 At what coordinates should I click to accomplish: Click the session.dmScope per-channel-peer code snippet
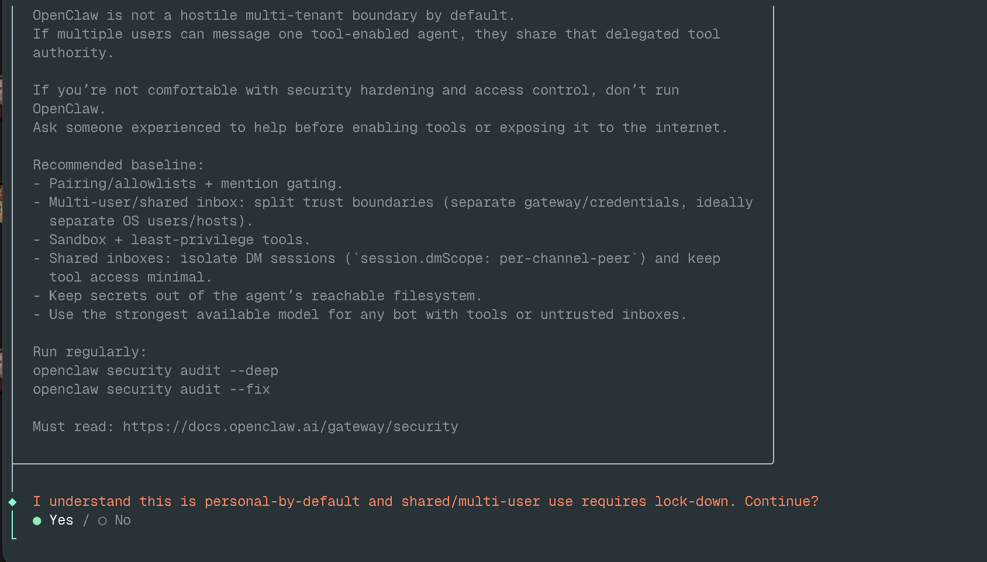pos(495,259)
